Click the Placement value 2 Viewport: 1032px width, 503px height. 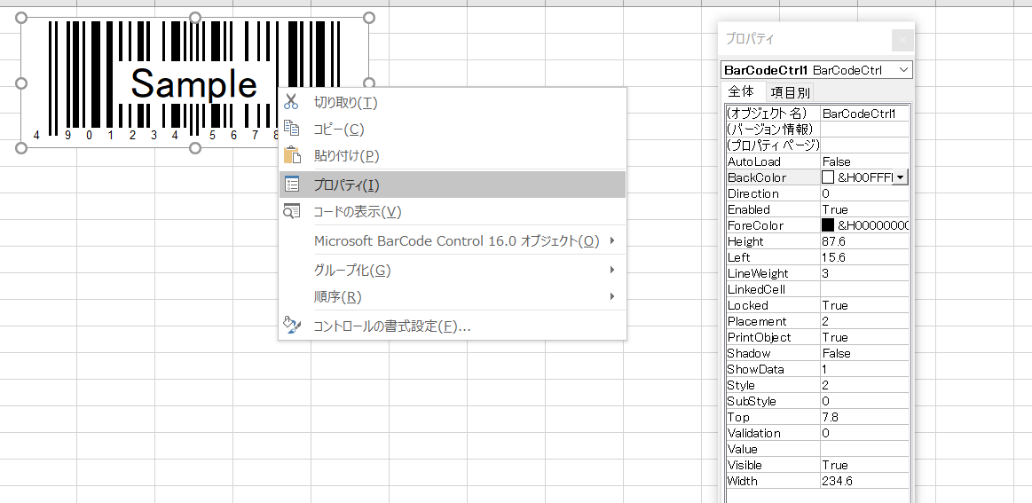click(864, 321)
